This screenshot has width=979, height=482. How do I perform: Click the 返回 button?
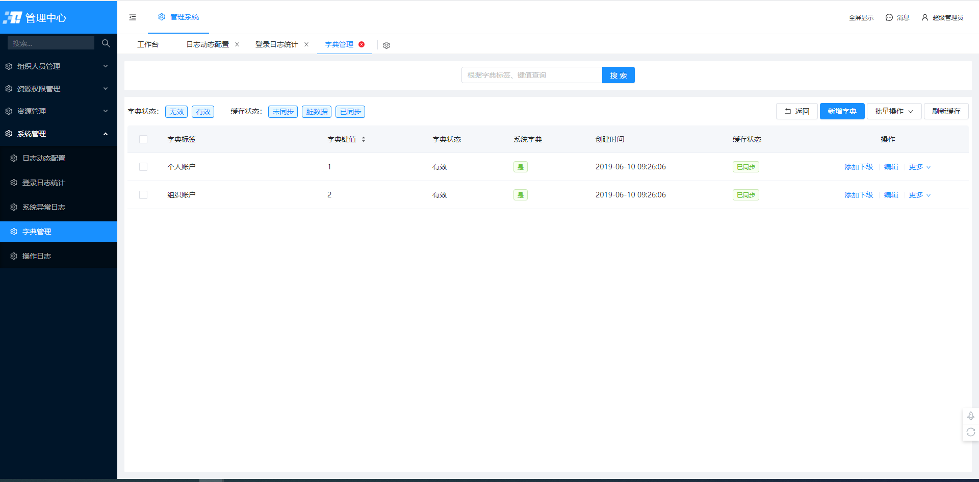point(797,111)
